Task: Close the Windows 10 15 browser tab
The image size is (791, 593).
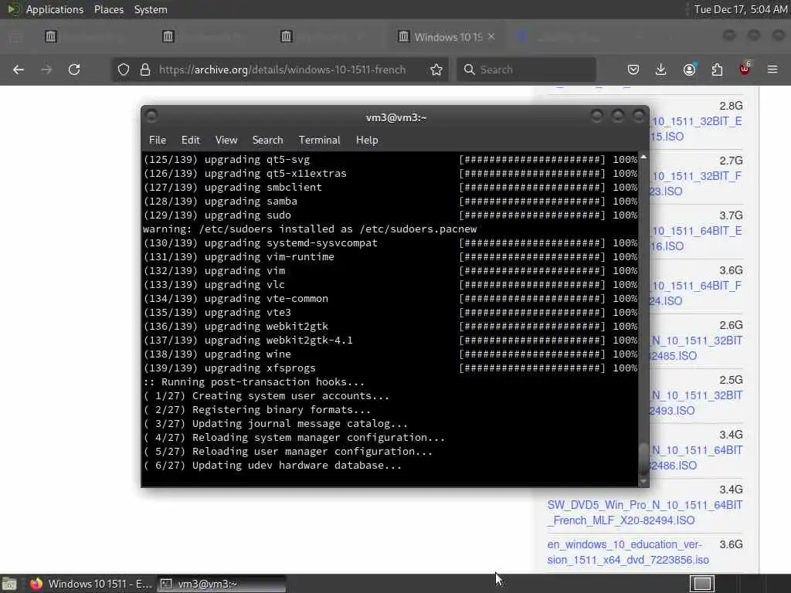Action: pyautogui.click(x=491, y=37)
